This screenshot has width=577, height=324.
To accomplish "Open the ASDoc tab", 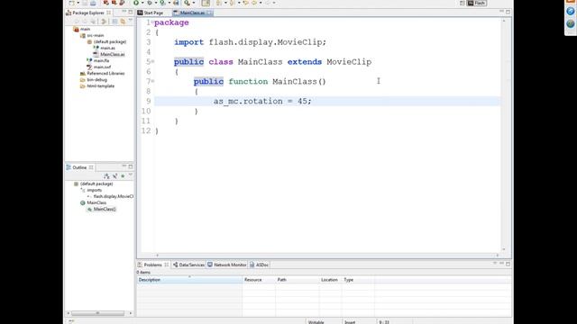I will (x=260, y=265).
